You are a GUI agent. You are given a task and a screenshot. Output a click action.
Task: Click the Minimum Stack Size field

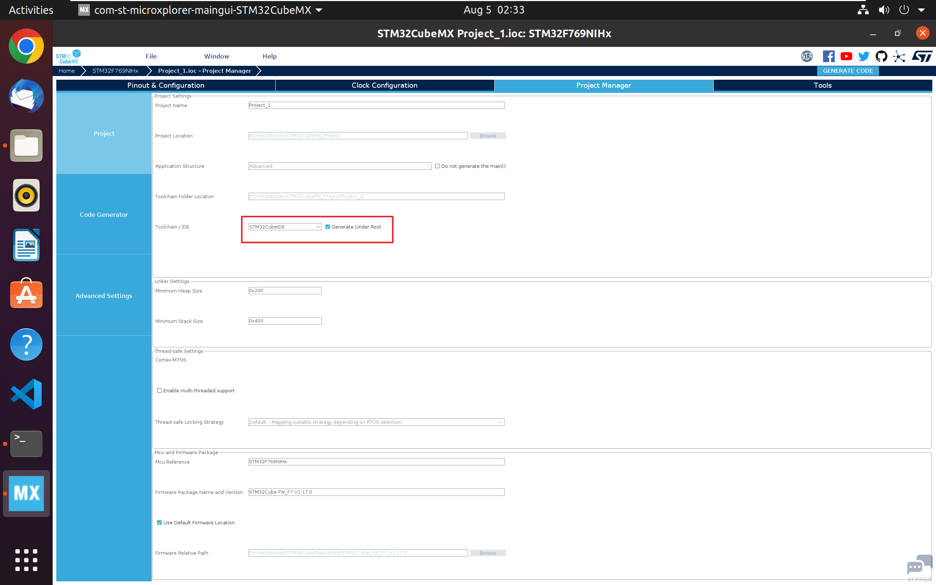(285, 321)
